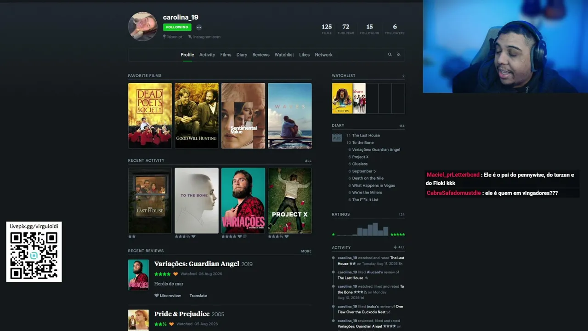Click Like review under Heróis do mar
Image resolution: width=588 pixels, height=331 pixels.
click(168, 296)
